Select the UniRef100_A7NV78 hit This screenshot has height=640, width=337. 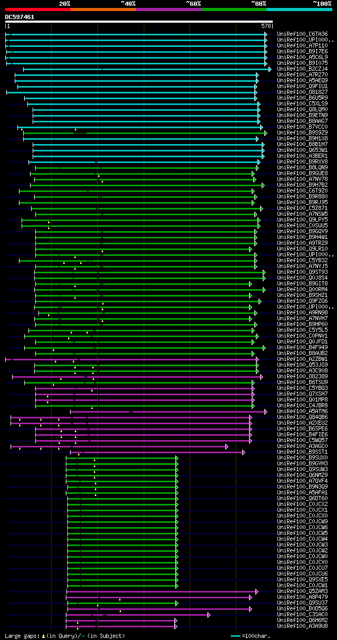(302, 179)
